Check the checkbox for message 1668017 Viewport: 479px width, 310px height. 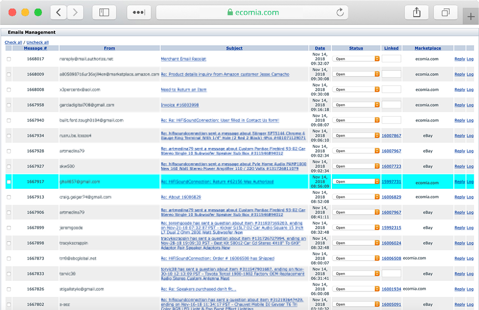point(9,59)
